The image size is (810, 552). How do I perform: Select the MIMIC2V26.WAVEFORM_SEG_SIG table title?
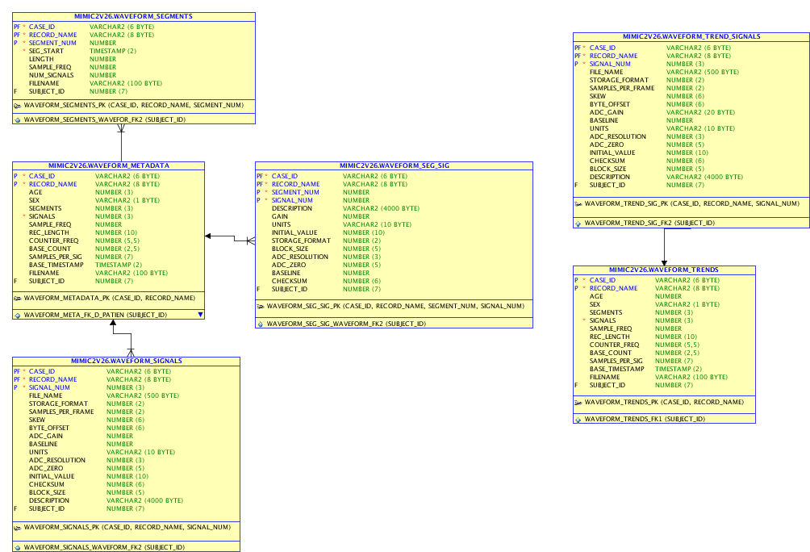tap(394, 166)
